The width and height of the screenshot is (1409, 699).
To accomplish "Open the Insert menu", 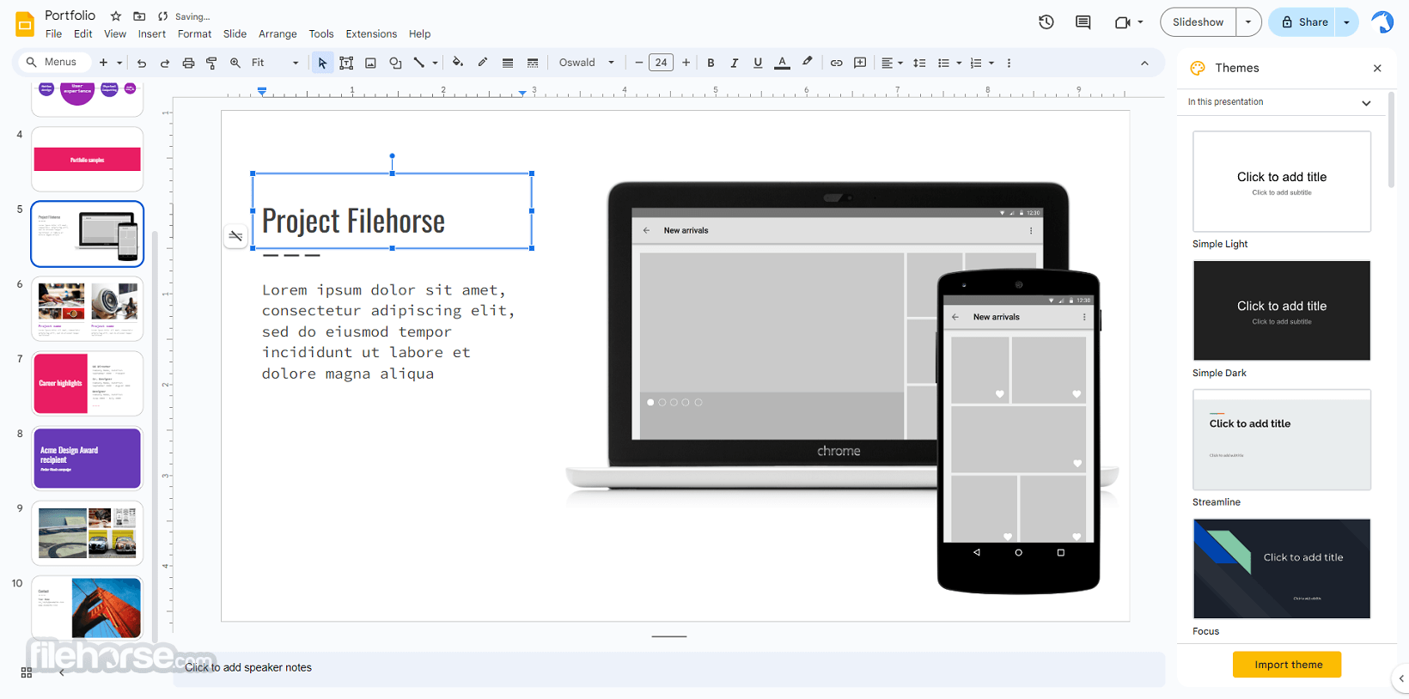I will 151,34.
